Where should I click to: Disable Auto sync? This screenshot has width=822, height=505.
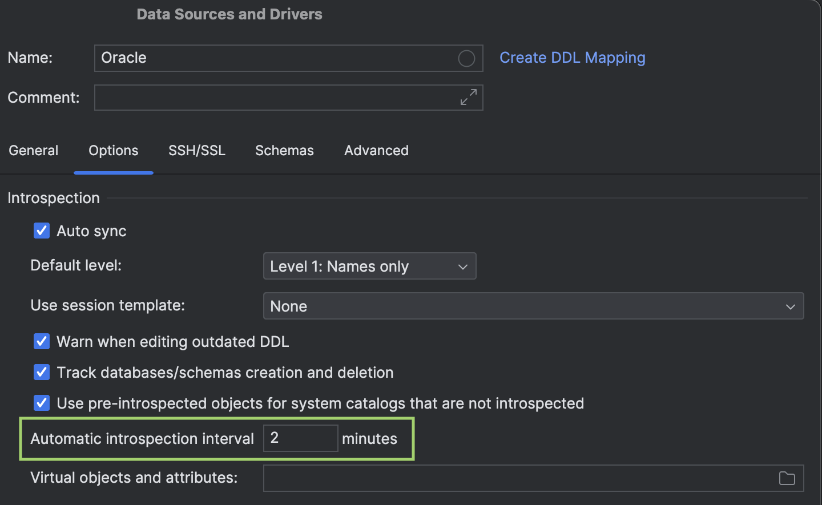[41, 231]
